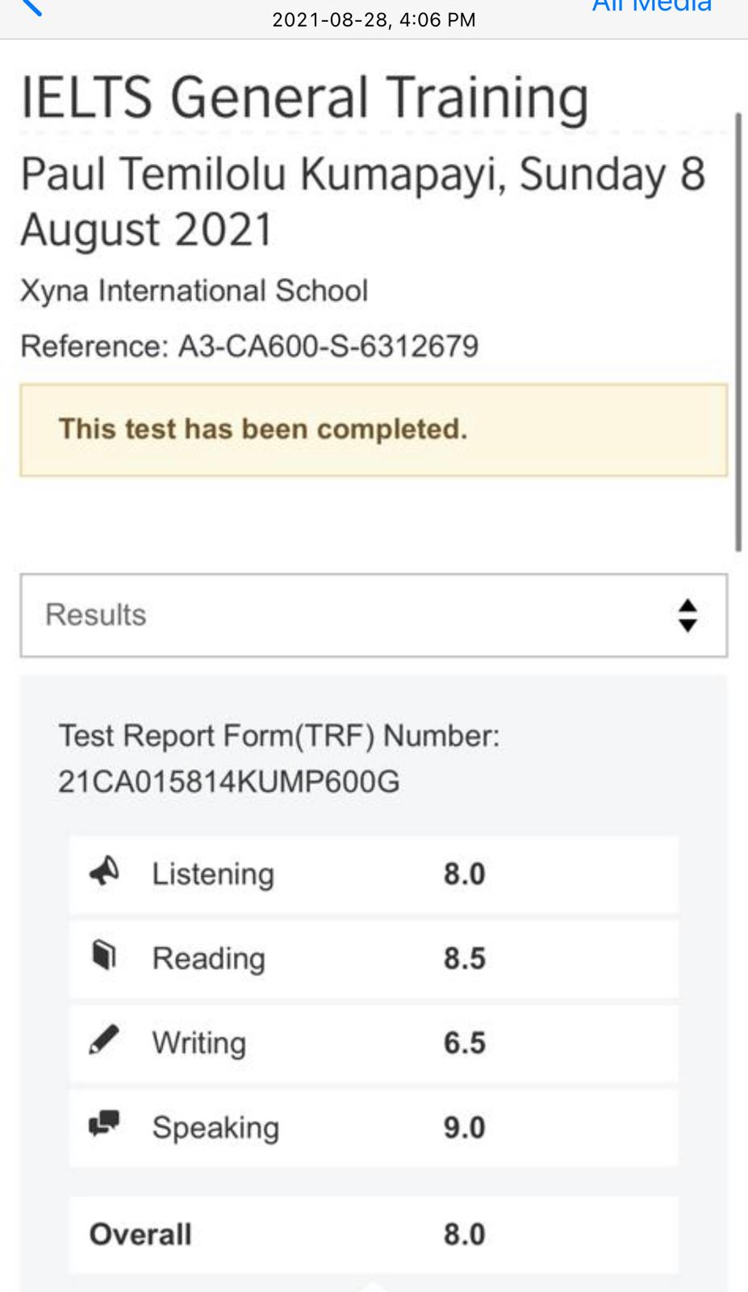Select the Speaking 9.0 score row
The image size is (748, 1292).
click(x=374, y=1127)
